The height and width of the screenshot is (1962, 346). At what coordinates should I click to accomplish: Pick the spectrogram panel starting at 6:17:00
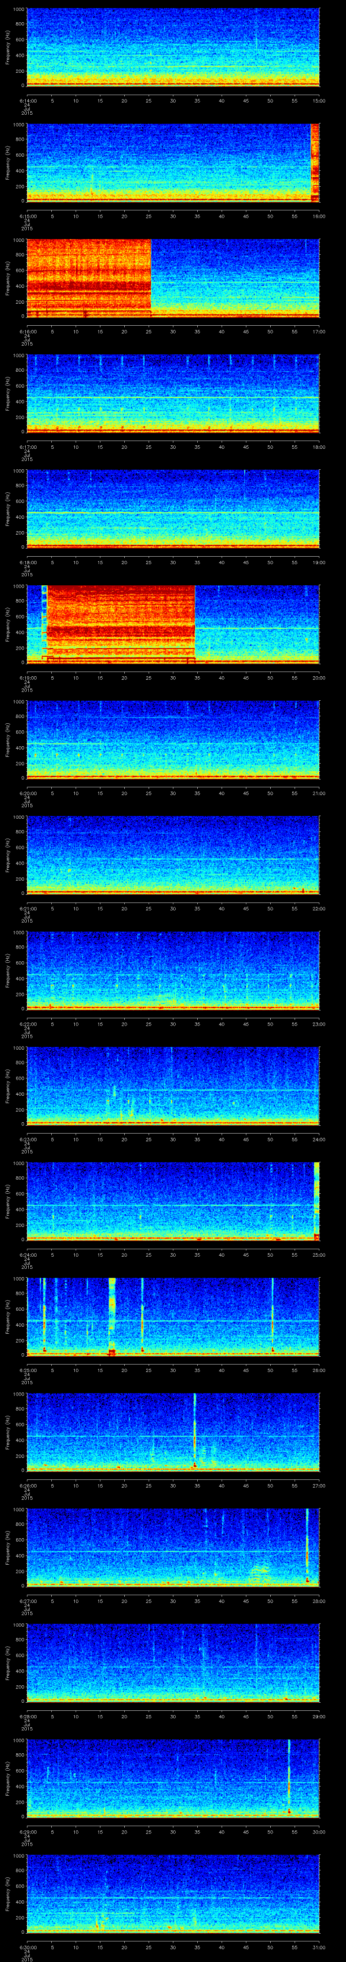coord(173,394)
